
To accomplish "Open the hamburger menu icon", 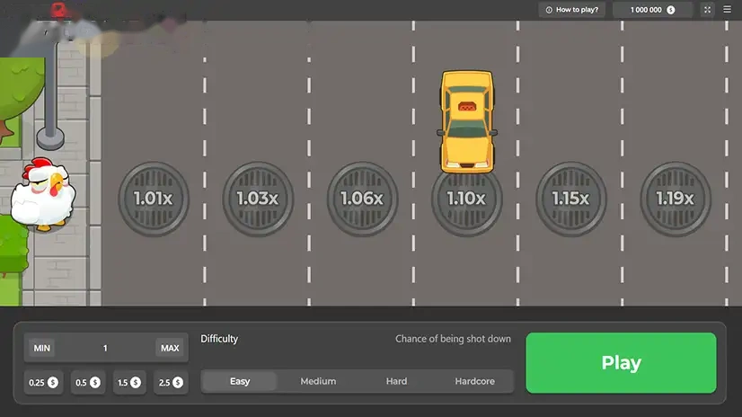I will [x=728, y=10].
